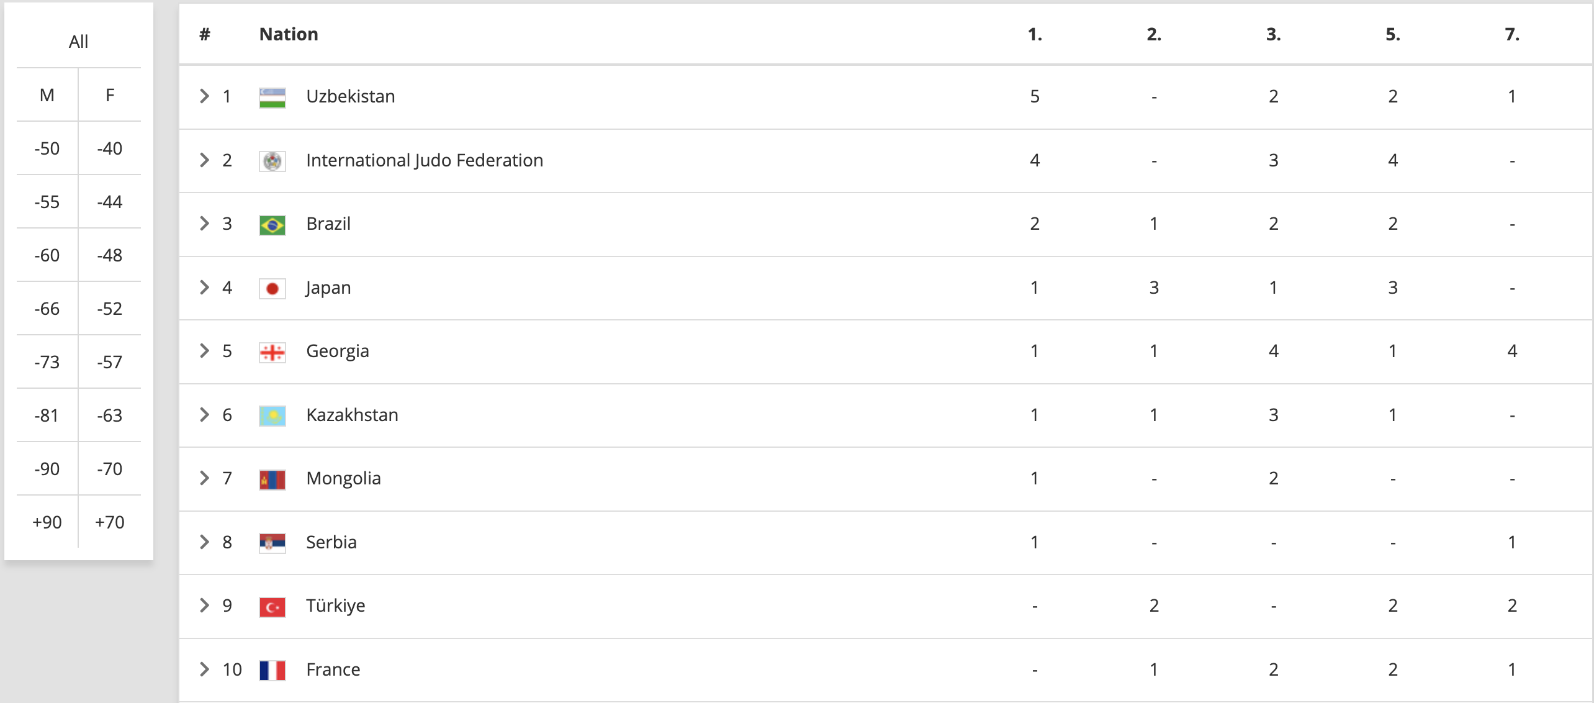Click the Brazil flag icon
1594x703 pixels.
(272, 225)
